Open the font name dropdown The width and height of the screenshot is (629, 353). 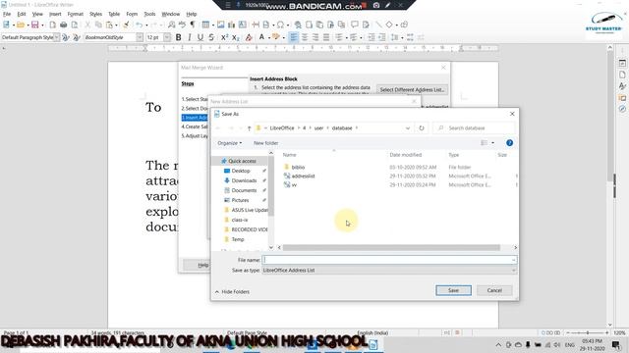tap(140, 37)
